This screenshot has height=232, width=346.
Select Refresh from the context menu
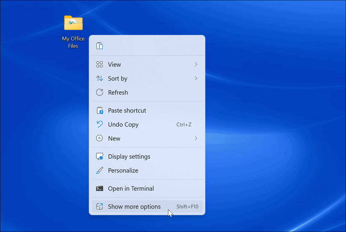(118, 92)
